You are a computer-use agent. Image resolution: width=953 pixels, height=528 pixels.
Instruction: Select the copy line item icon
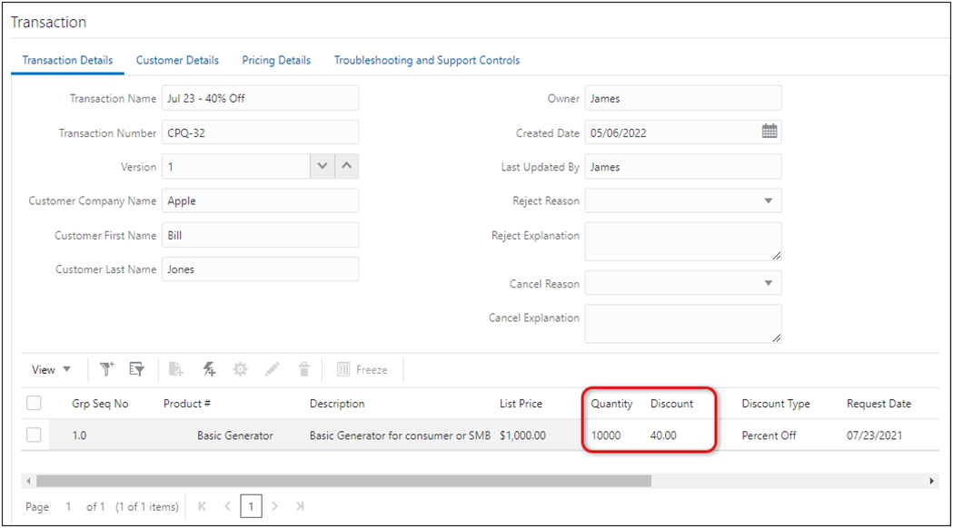[x=176, y=369]
